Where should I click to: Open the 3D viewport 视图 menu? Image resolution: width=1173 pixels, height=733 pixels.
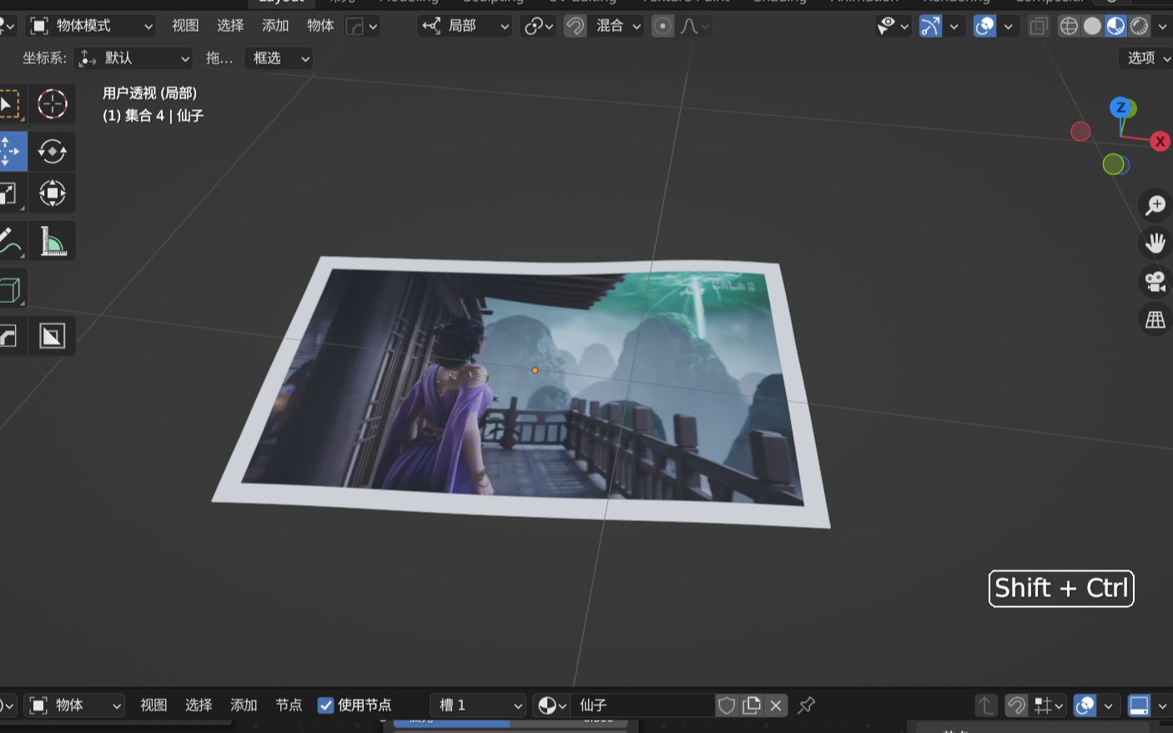(185, 26)
